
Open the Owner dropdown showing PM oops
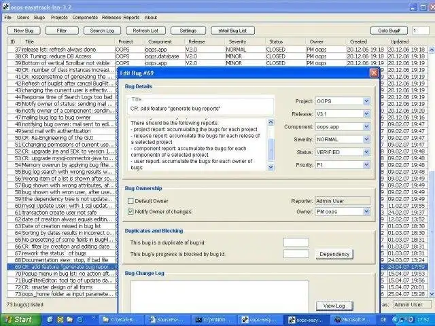coord(343,212)
